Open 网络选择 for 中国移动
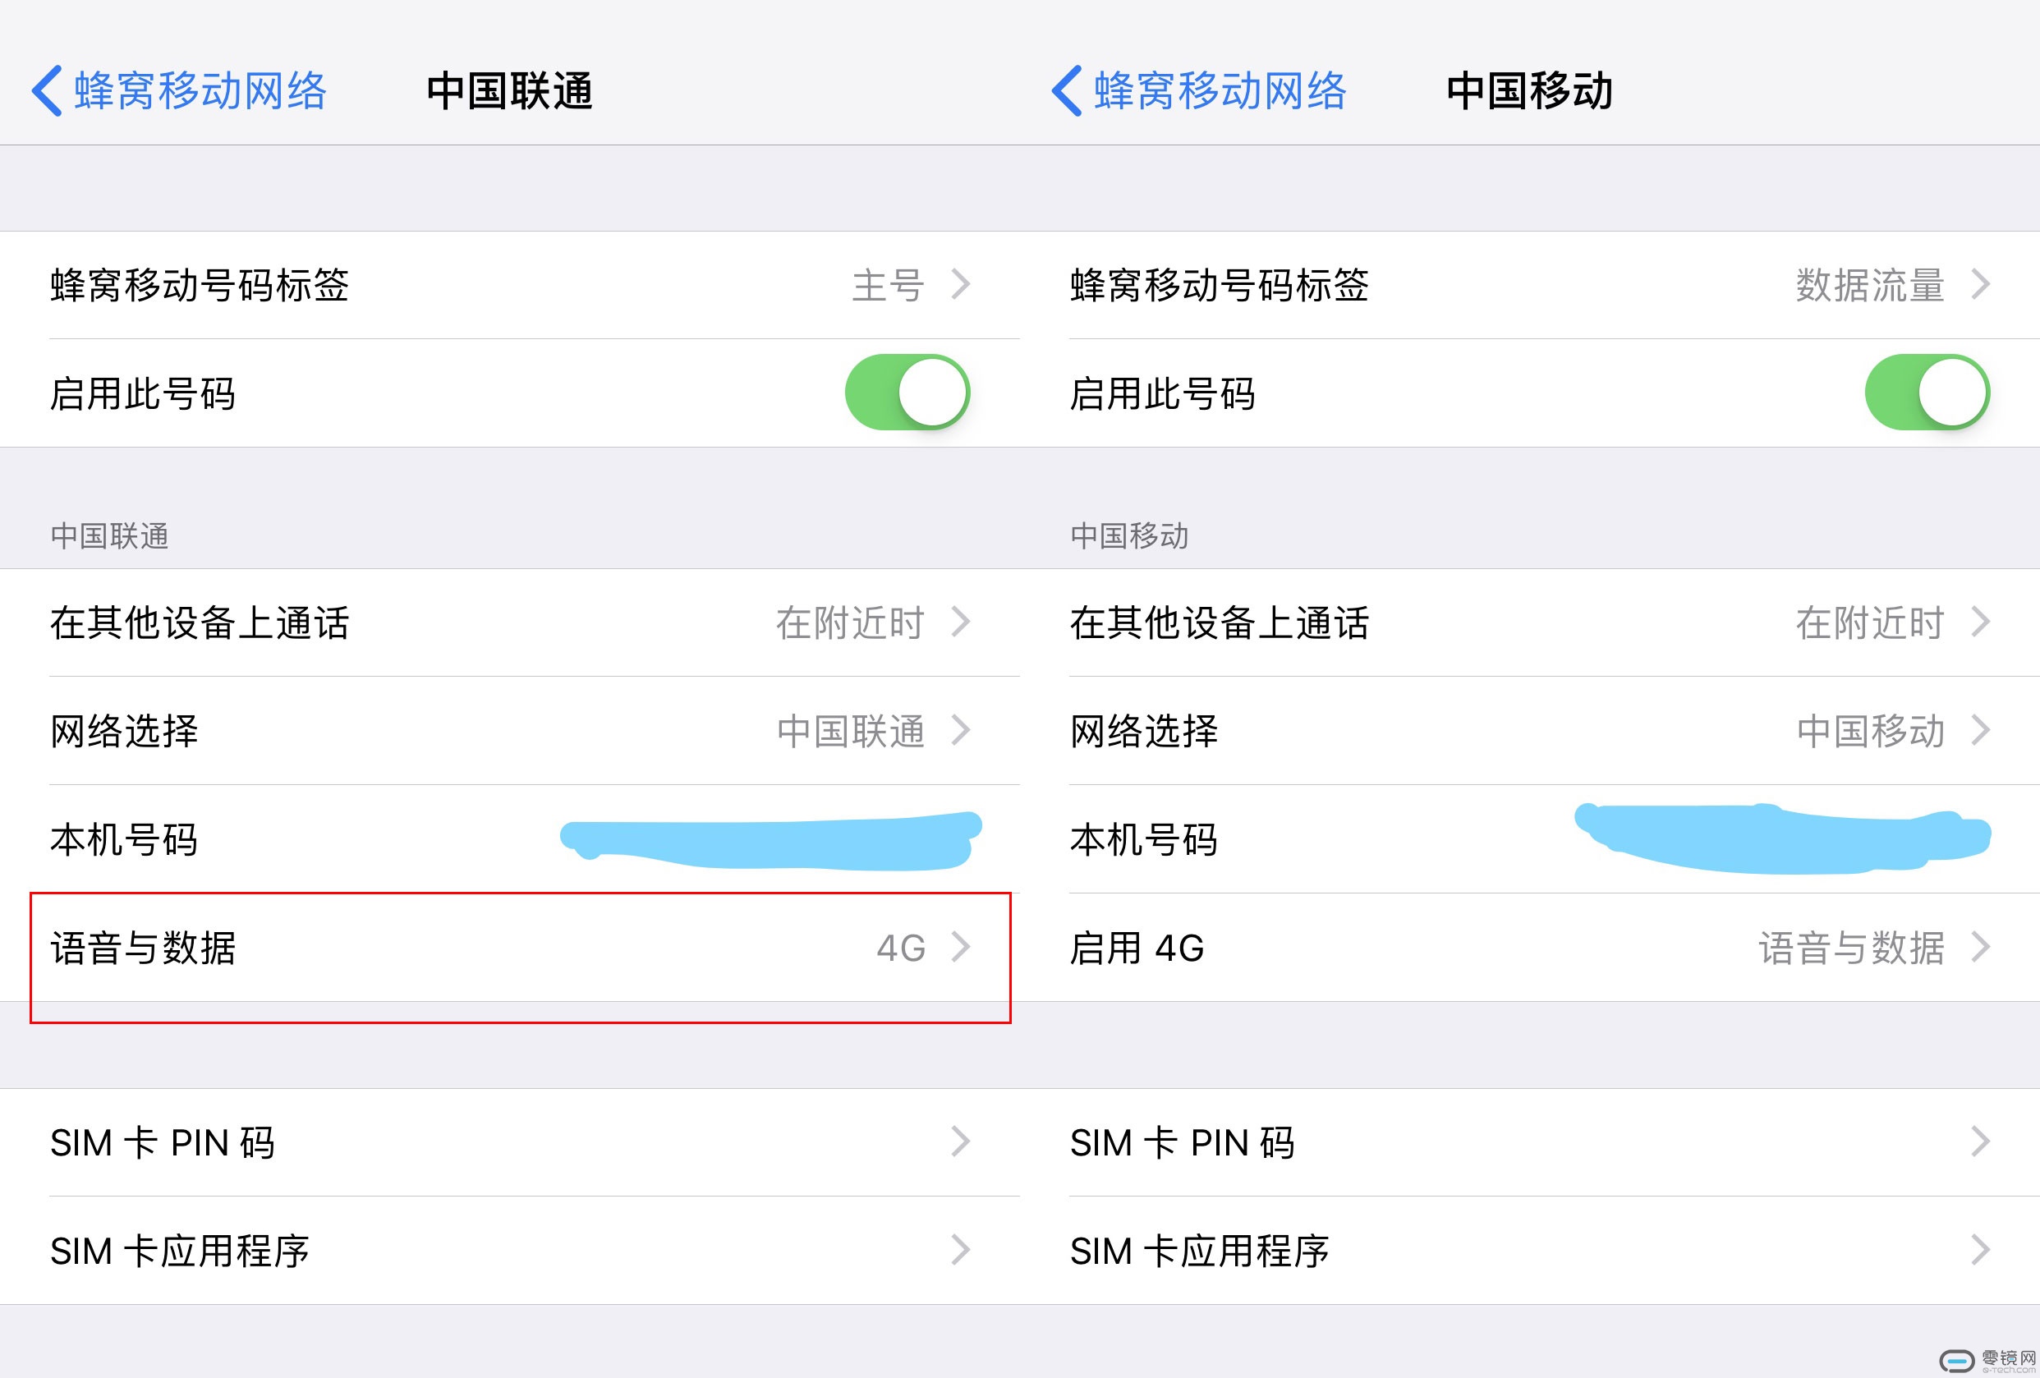 pos(1529,730)
